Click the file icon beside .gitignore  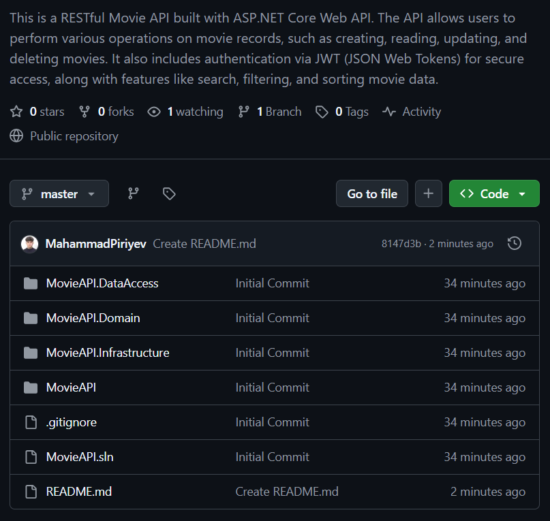pos(31,422)
